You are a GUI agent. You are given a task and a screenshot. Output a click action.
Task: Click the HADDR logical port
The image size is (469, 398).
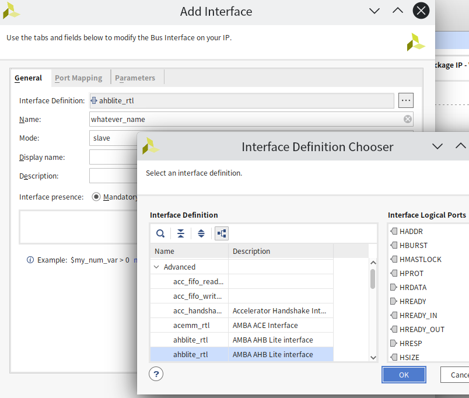pyautogui.click(x=411, y=232)
